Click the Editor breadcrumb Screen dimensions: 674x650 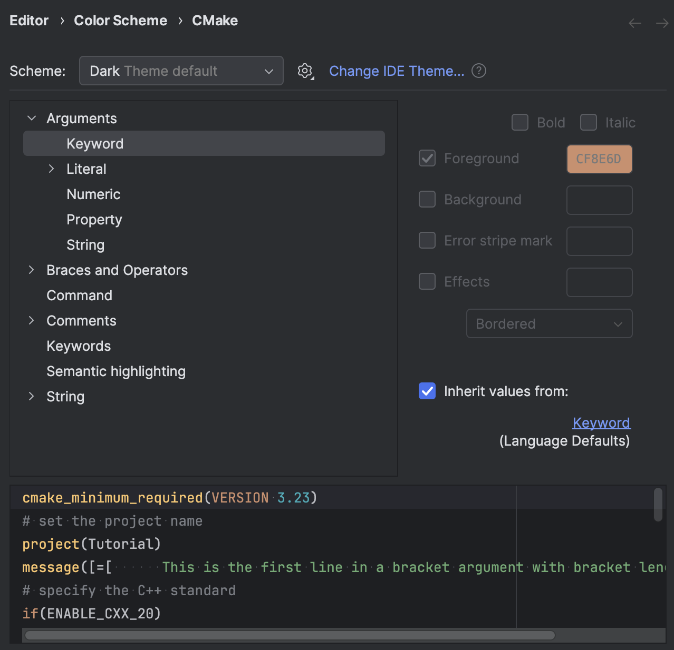point(28,20)
